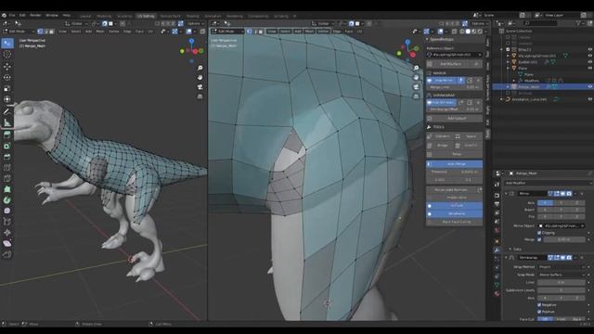Hide Retopo_Mesh with its outliner eye icon
Image resolution: width=594 pixels, height=334 pixels.
pyautogui.click(x=590, y=86)
